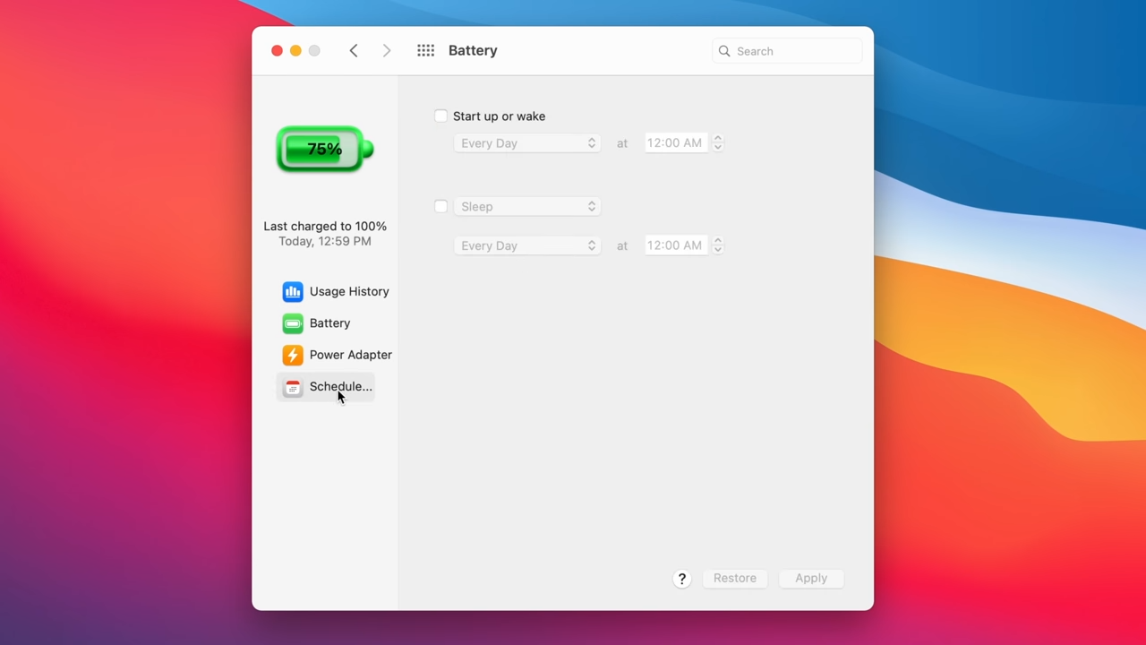Click the Apply button
Viewport: 1146px width, 645px height.
[x=811, y=579]
